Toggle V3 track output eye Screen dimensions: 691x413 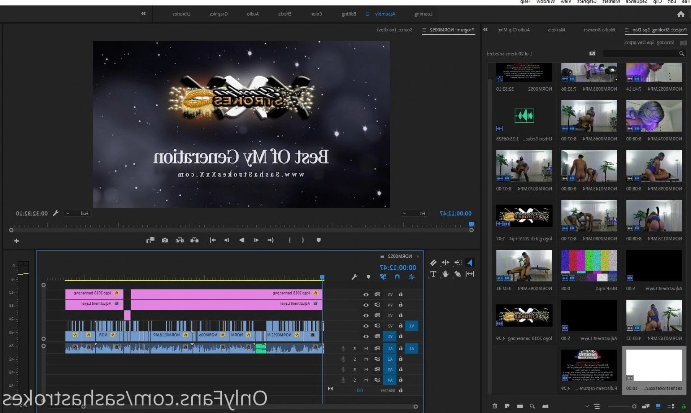[x=366, y=315]
